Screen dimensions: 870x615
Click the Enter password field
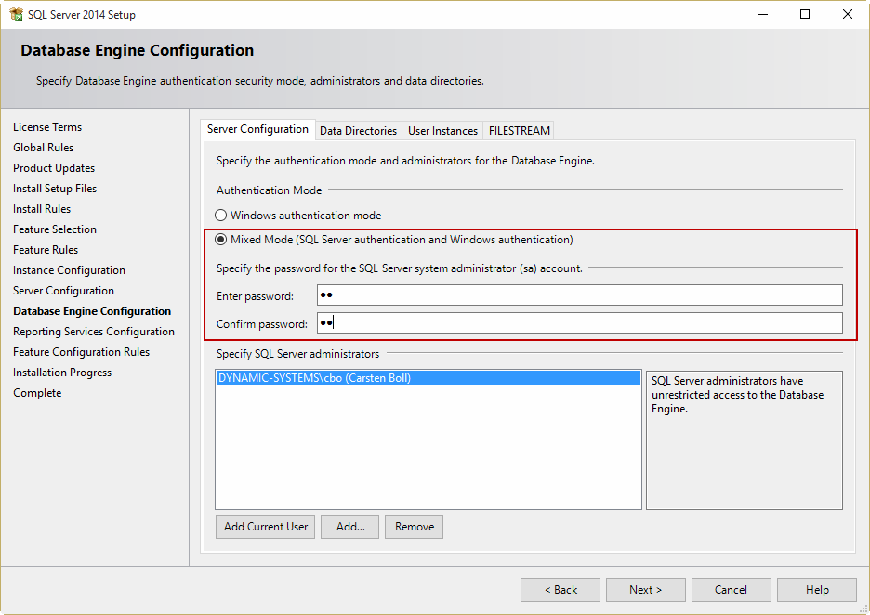click(578, 295)
